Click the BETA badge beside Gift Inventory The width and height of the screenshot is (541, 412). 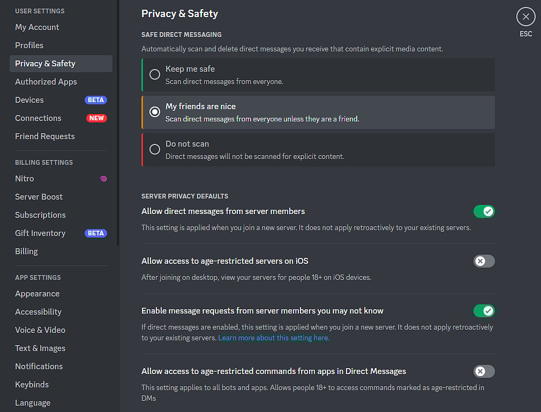pos(96,233)
